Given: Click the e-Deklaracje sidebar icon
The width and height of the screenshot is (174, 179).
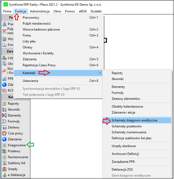Looking at the screenshot, I should [x=4, y=175].
